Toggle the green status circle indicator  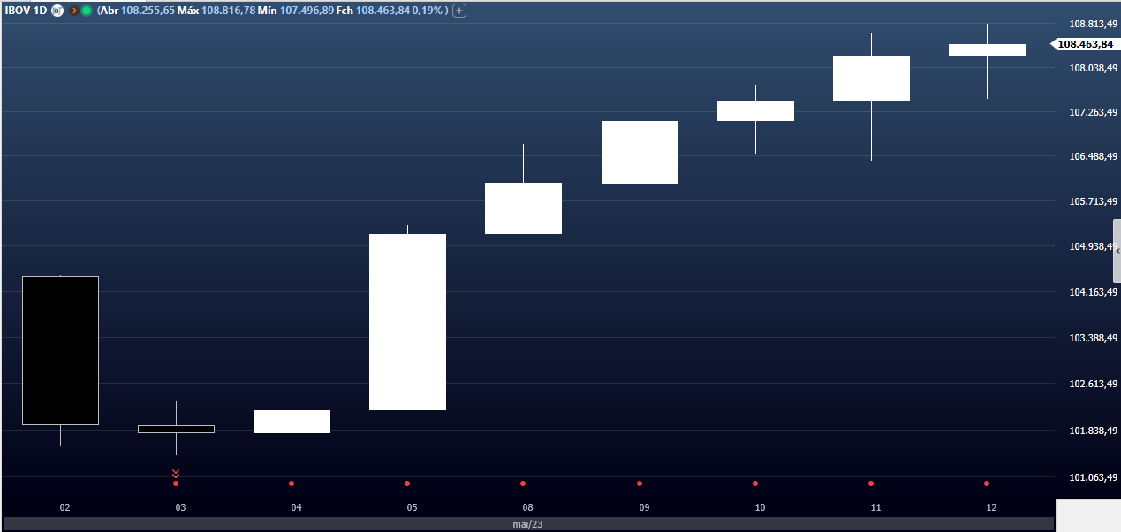(x=87, y=11)
